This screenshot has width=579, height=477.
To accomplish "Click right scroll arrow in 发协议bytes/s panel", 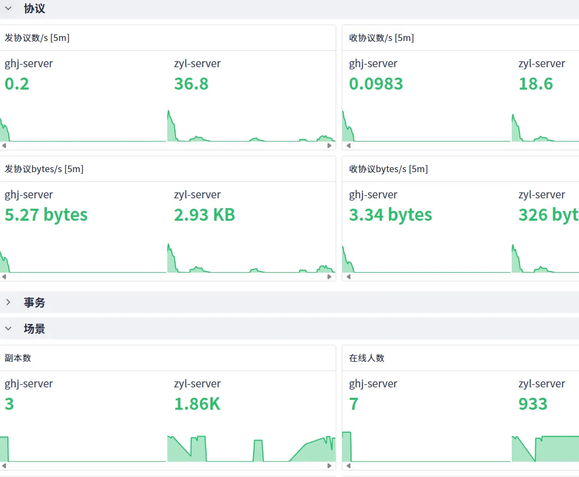I will point(330,277).
